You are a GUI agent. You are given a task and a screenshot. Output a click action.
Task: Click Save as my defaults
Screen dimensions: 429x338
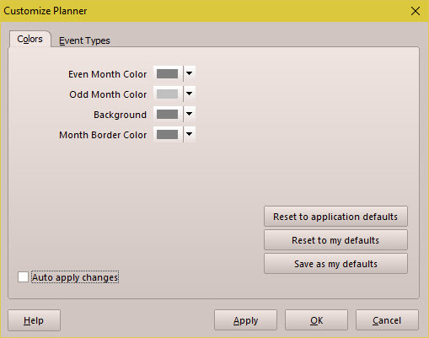point(335,264)
